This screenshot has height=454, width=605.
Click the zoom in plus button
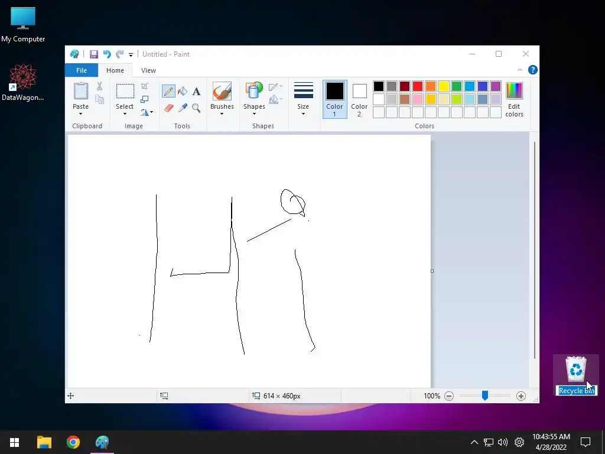coord(521,395)
